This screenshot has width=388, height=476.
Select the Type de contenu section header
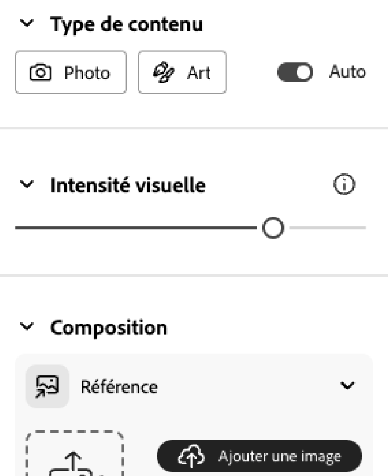pos(127,25)
